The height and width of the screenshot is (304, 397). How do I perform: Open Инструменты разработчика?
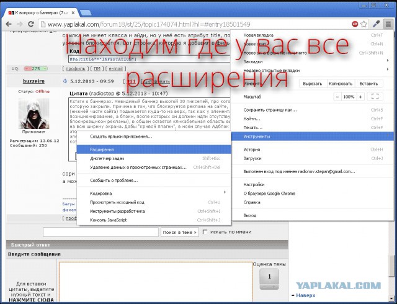tap(154, 211)
